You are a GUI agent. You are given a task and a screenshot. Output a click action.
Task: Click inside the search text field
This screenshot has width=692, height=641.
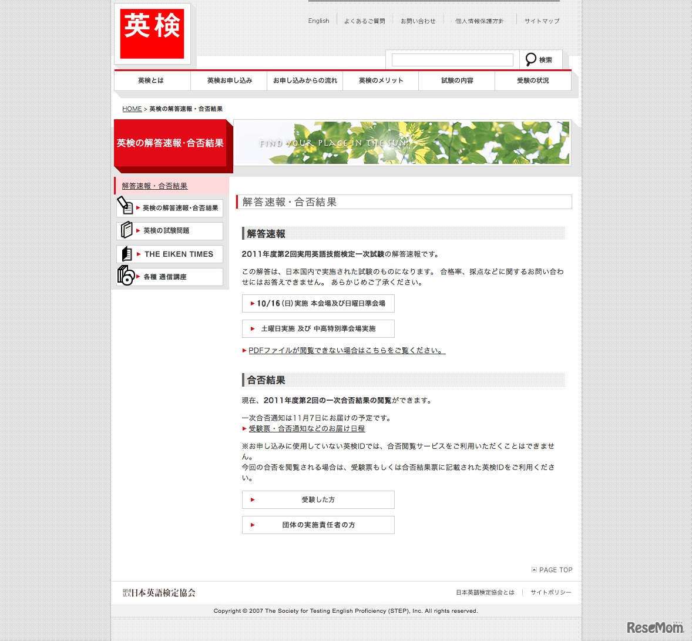pos(452,59)
